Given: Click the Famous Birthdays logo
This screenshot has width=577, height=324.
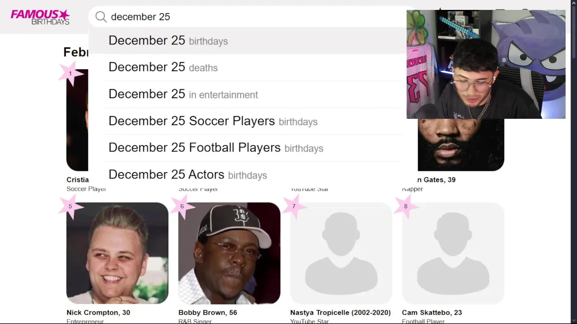Looking at the screenshot, I should [40, 17].
